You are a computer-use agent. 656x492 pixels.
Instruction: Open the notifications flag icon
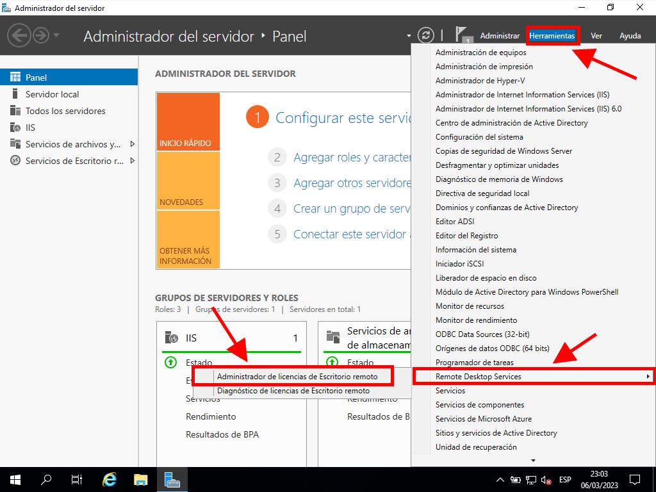[x=463, y=35]
